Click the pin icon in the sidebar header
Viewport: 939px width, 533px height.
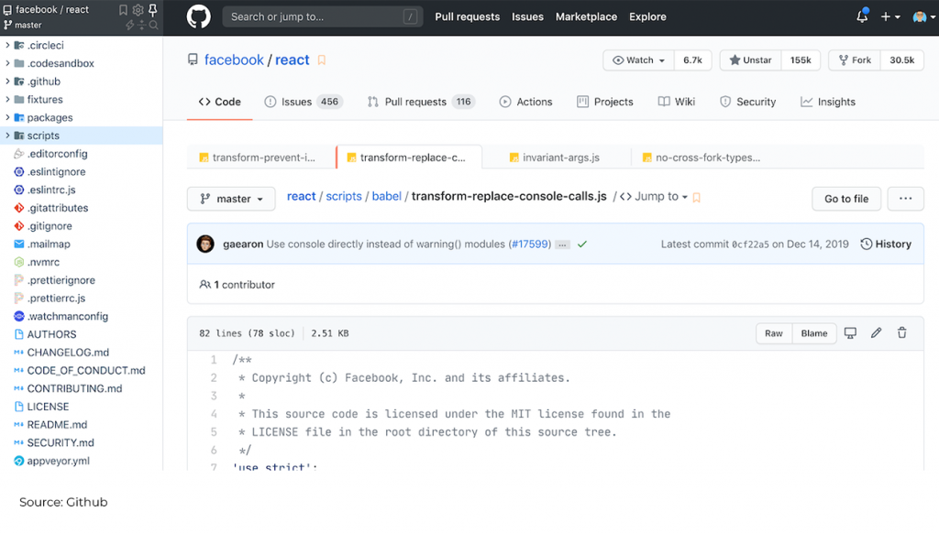click(152, 10)
